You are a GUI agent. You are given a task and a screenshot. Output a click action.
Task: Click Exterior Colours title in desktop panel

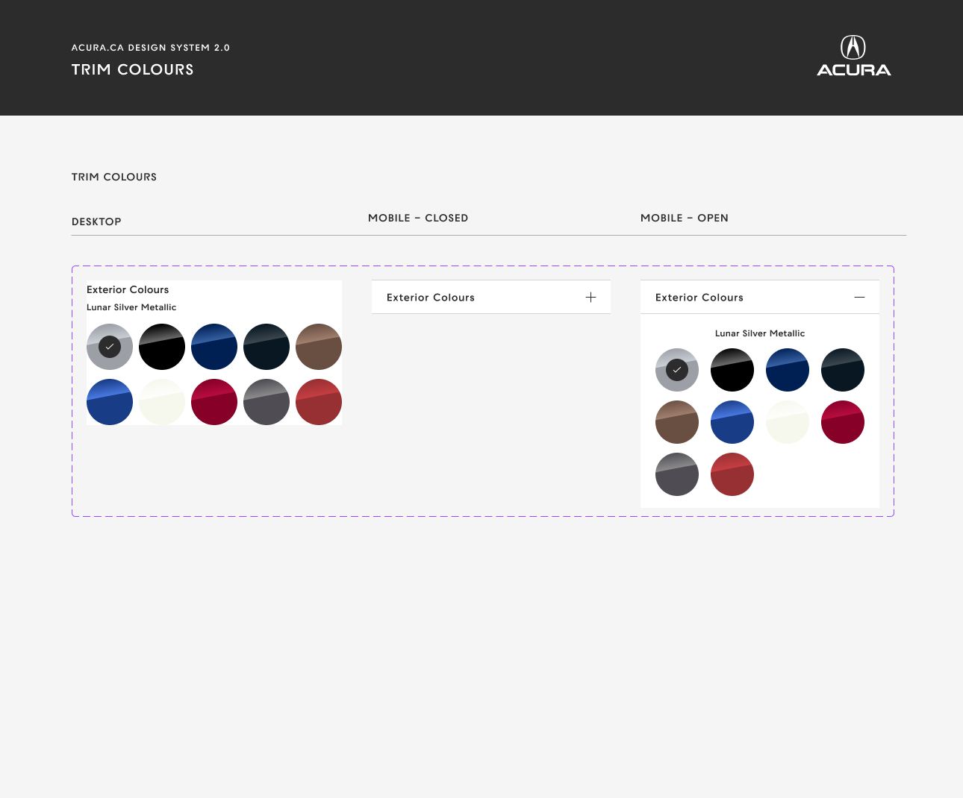tap(128, 289)
